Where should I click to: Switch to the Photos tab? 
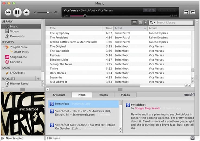[103, 95]
